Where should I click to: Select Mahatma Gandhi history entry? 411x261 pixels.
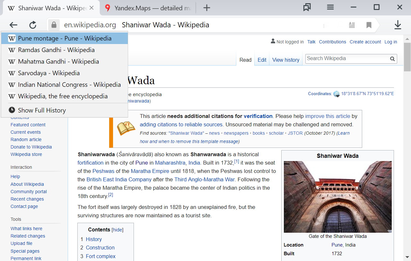(x=65, y=61)
